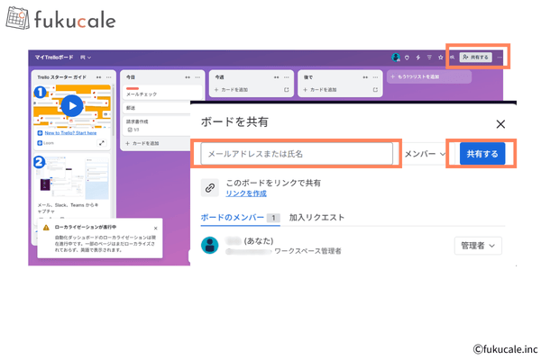Close the ボードを共有 dialog with the X
Image resolution: width=541 pixels, height=360 pixels.
500,125
